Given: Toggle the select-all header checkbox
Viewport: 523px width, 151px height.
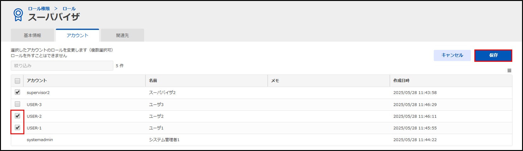Looking at the screenshot, I should click(x=17, y=81).
